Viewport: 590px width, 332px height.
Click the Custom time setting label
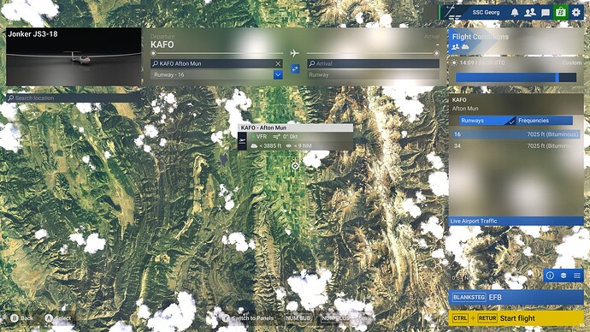[x=571, y=62]
